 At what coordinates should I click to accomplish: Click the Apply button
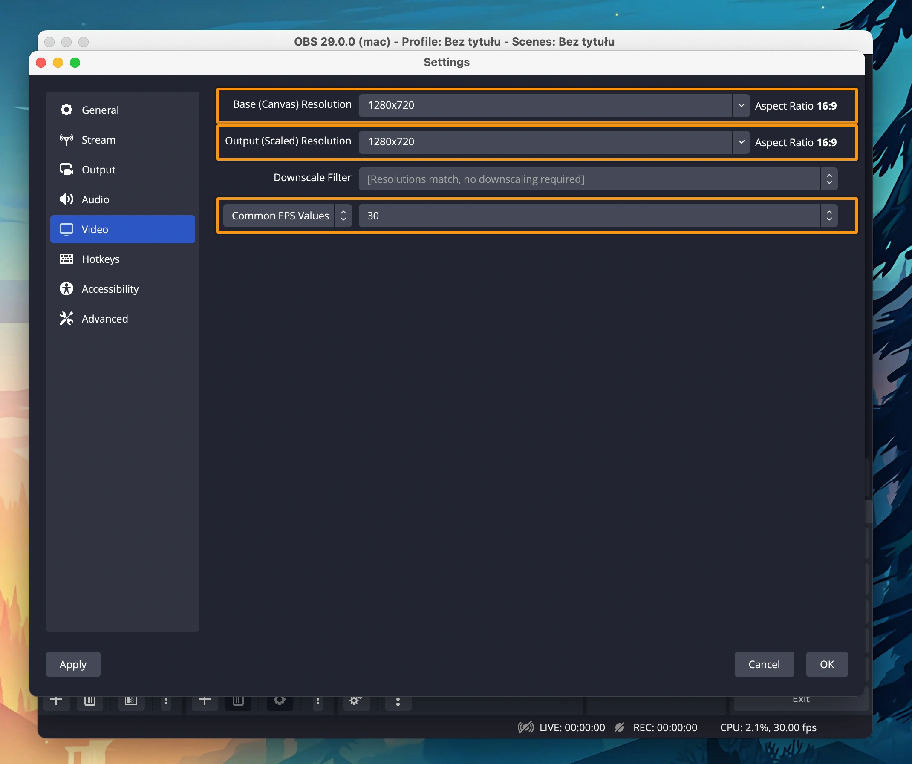tap(73, 664)
